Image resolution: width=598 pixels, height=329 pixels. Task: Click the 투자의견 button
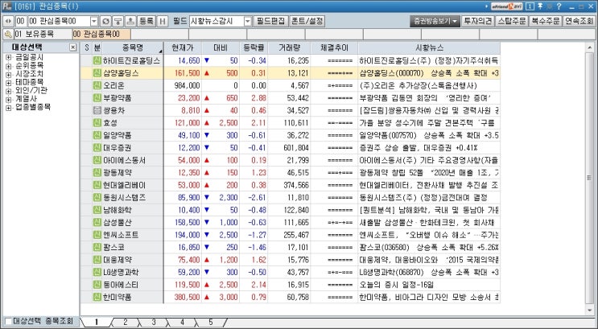click(x=478, y=21)
